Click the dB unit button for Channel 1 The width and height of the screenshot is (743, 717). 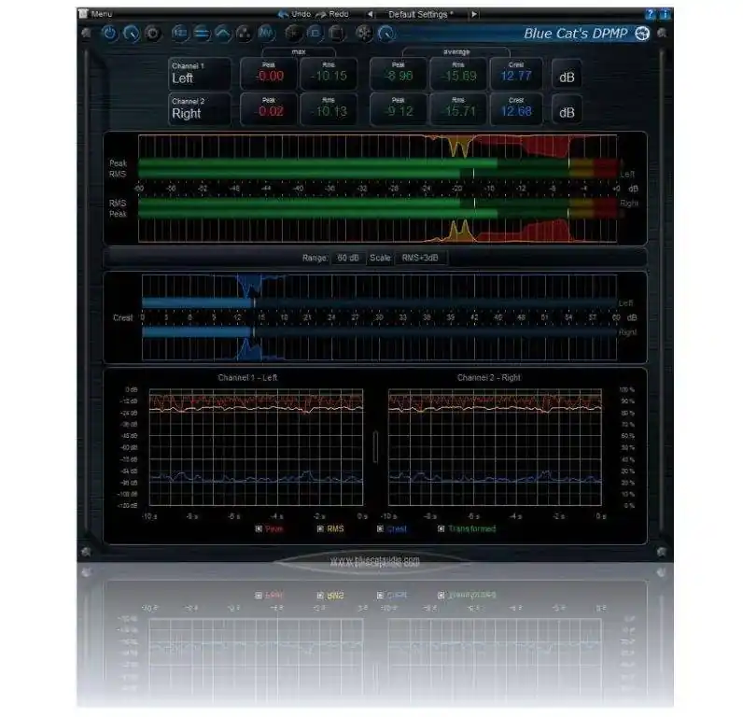(x=567, y=77)
